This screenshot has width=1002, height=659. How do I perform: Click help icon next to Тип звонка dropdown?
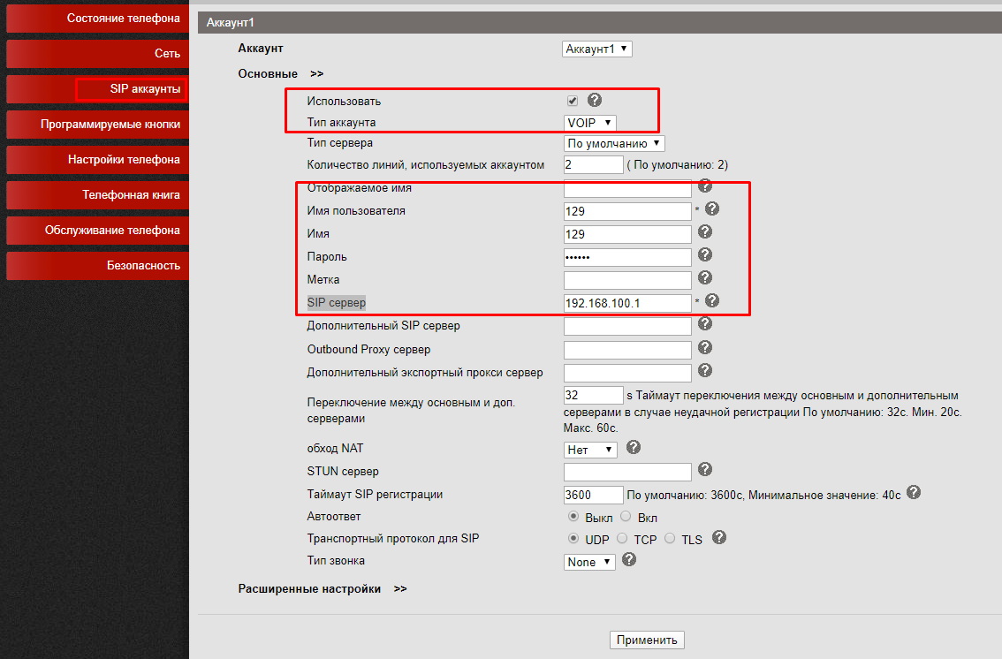pos(629,560)
